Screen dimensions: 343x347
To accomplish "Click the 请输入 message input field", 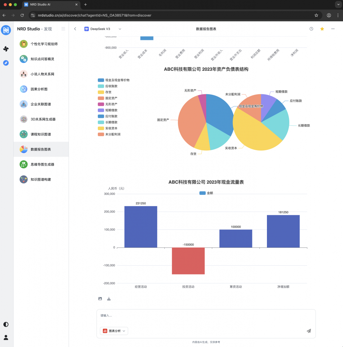I will [x=206, y=315].
